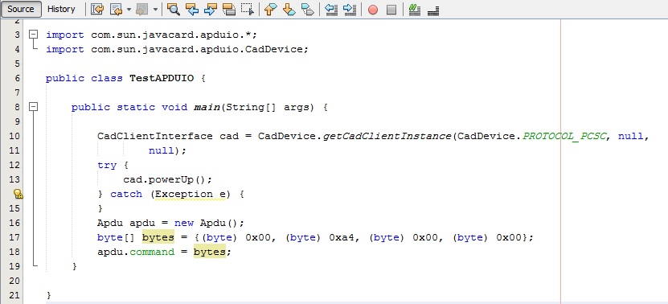Open the Forward navigation history dropdown
Image resolution: width=668 pixels, height=304 pixels.
point(155,9)
